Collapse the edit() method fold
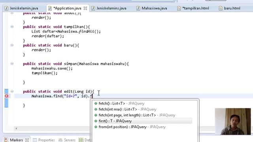Viewport: 253px width, 142px height. pos(12,91)
